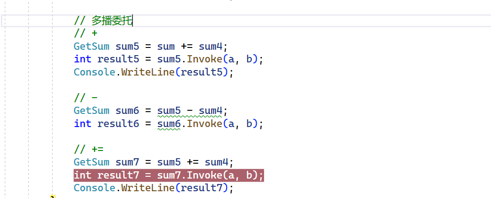Click 'Console' in 'Console.WriteLine(result7)'

pos(95,188)
